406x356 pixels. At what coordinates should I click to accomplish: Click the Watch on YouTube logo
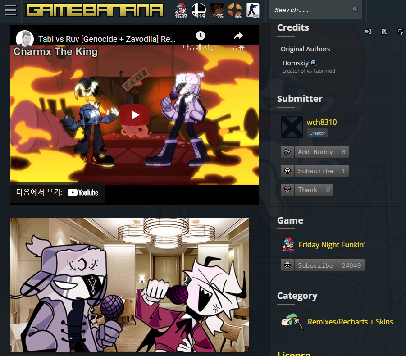pos(83,192)
